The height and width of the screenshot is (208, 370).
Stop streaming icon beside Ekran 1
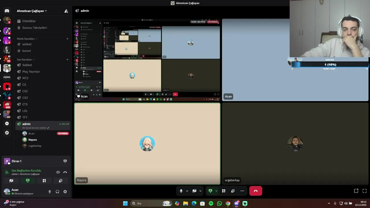(x=65, y=161)
